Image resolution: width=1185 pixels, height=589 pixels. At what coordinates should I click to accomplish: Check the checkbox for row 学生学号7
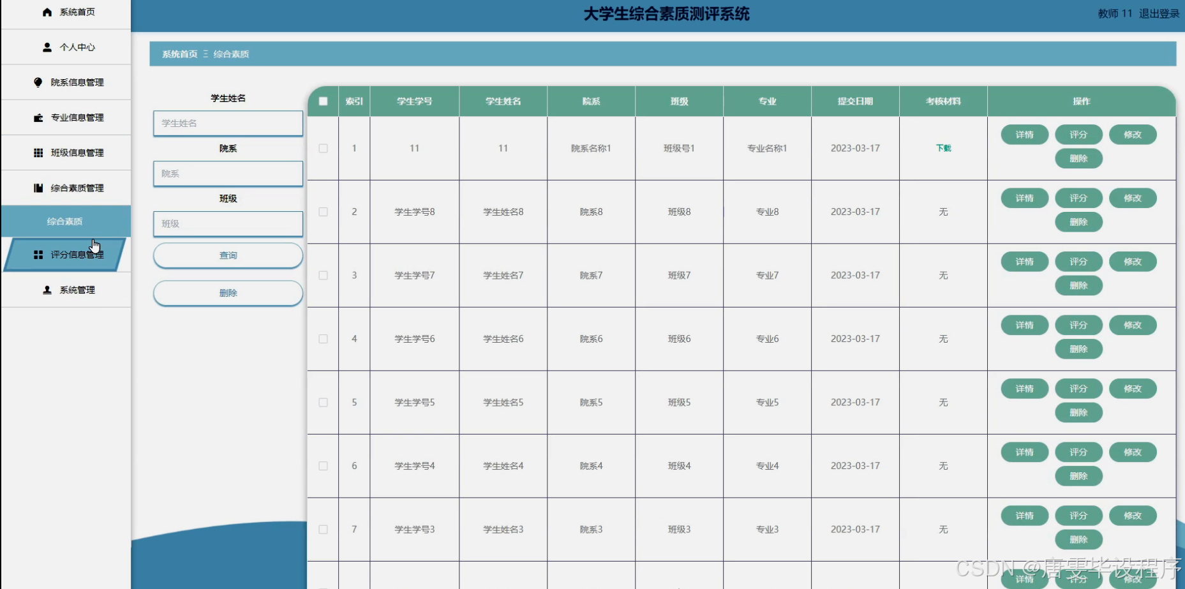(324, 276)
